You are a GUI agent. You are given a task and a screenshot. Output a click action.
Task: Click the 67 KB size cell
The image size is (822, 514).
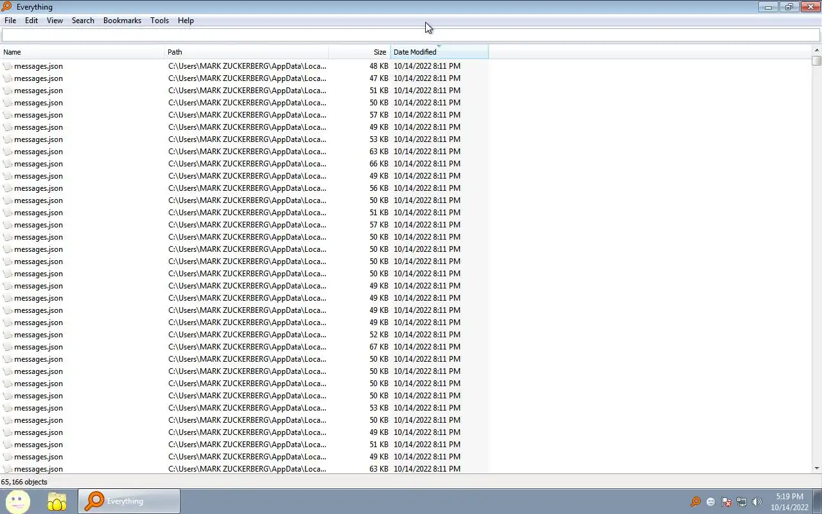(x=379, y=347)
